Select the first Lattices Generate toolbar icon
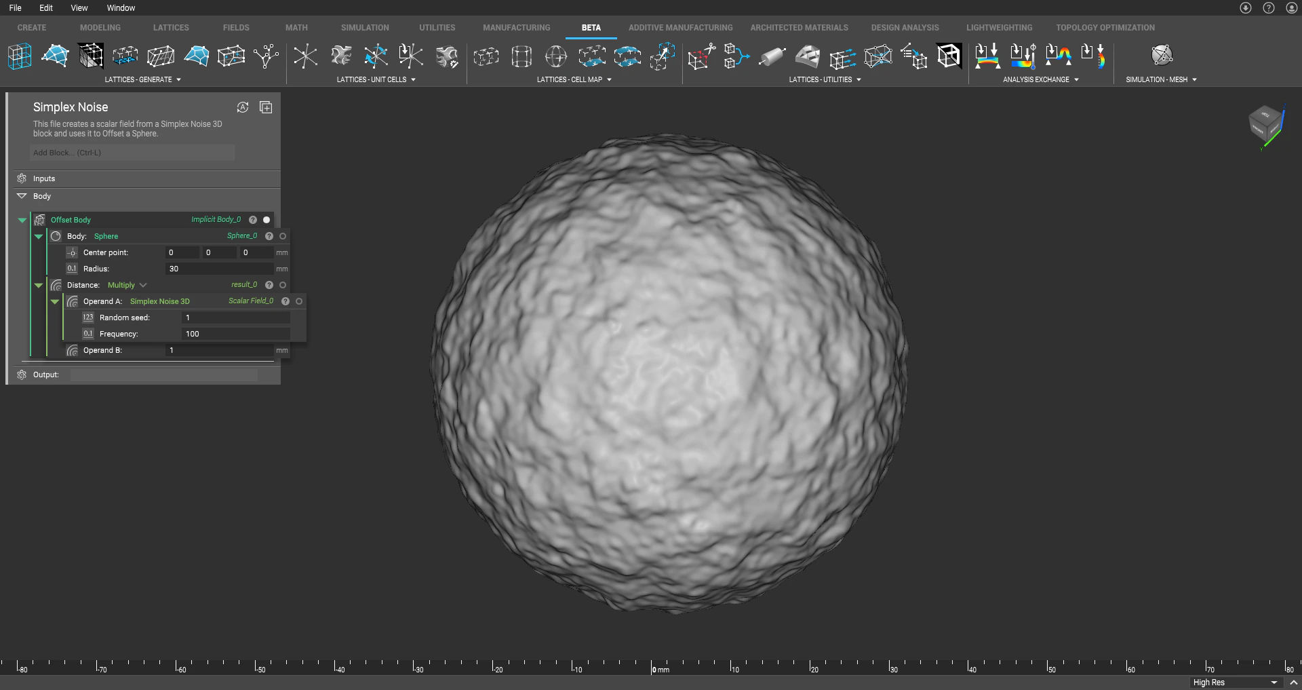1302x690 pixels. pyautogui.click(x=19, y=56)
